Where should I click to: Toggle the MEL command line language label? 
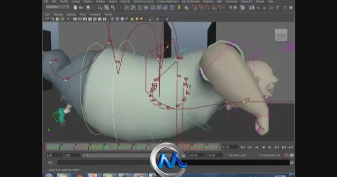point(50,162)
